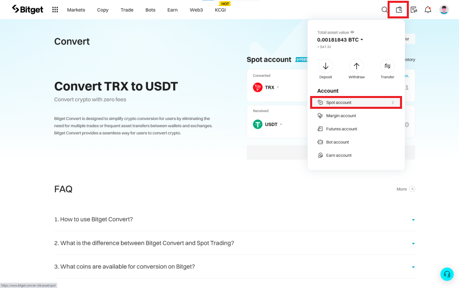
Task: Click the Total asset value label
Action: (333, 32)
